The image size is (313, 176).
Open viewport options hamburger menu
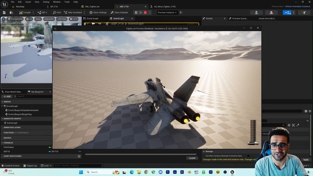[3, 19]
